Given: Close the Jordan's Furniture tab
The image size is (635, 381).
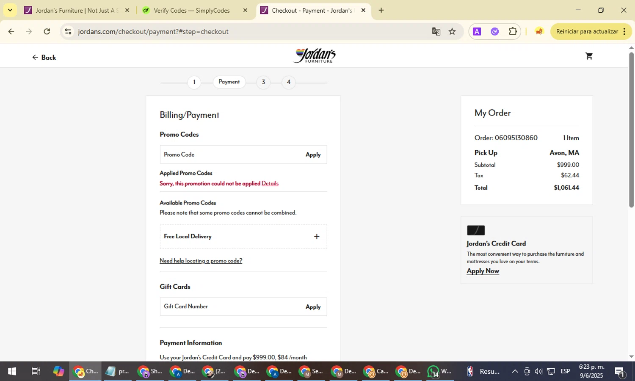Looking at the screenshot, I should [127, 10].
